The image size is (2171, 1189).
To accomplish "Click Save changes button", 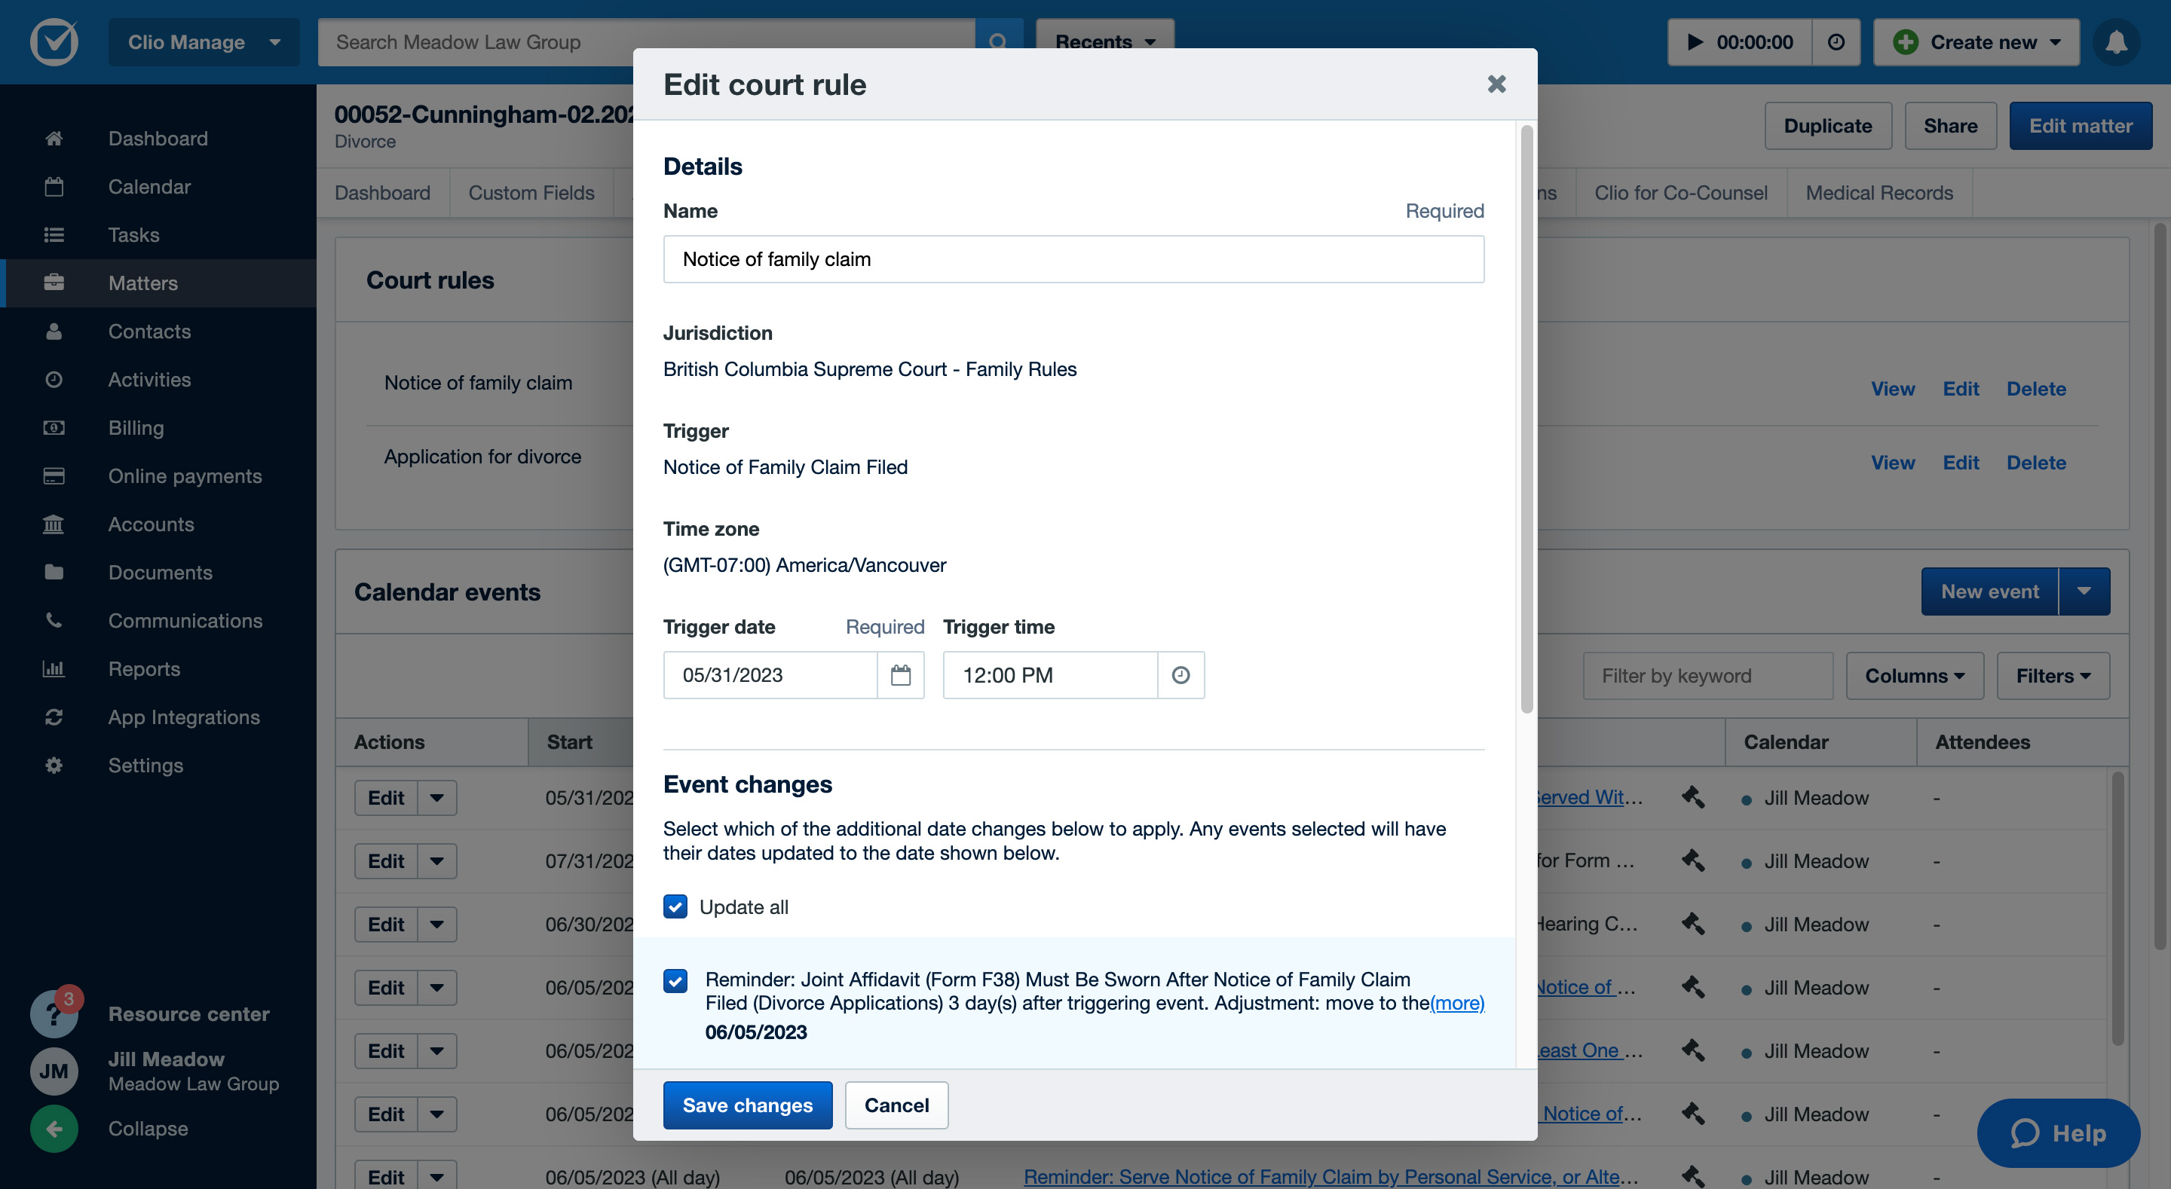I will pos(747,1105).
